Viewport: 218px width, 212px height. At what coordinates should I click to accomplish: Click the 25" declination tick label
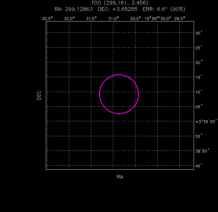click(199, 48)
